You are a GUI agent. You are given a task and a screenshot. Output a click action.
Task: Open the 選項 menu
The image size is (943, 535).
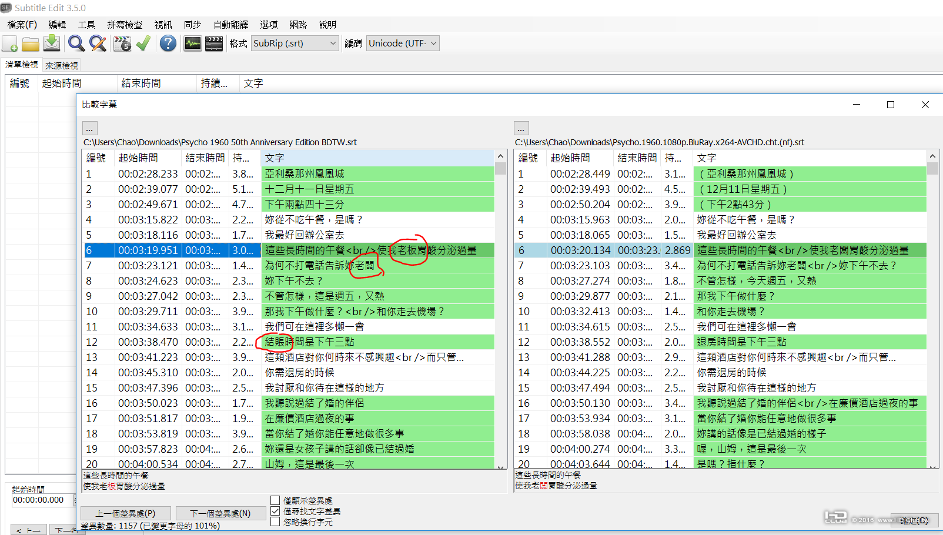pos(269,25)
